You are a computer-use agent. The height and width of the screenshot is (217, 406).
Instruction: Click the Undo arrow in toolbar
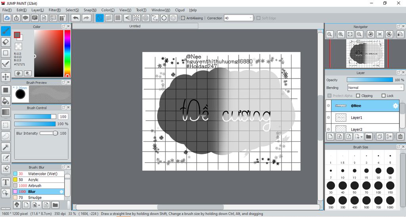76,18
